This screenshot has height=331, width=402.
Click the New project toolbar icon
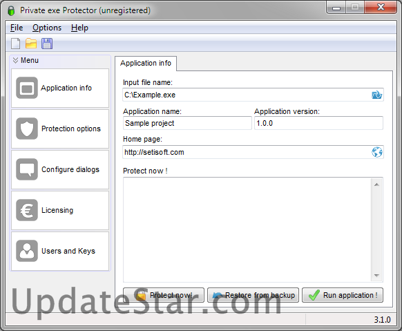(15, 44)
